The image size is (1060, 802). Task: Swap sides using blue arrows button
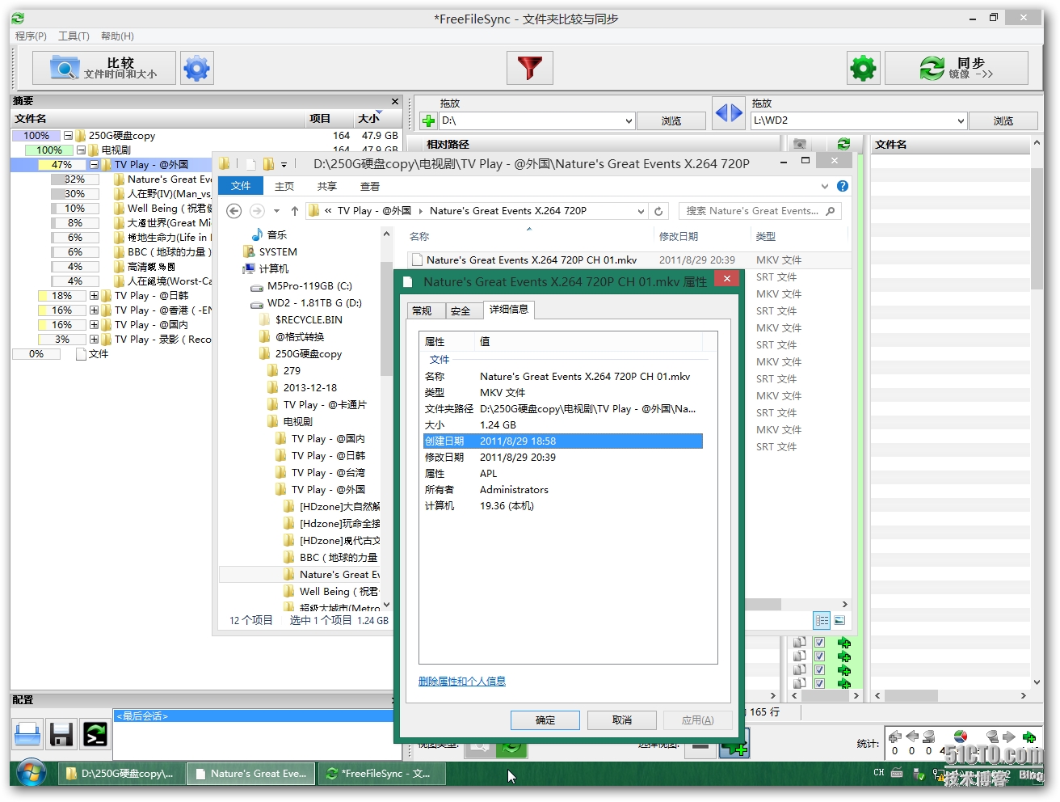[729, 112]
